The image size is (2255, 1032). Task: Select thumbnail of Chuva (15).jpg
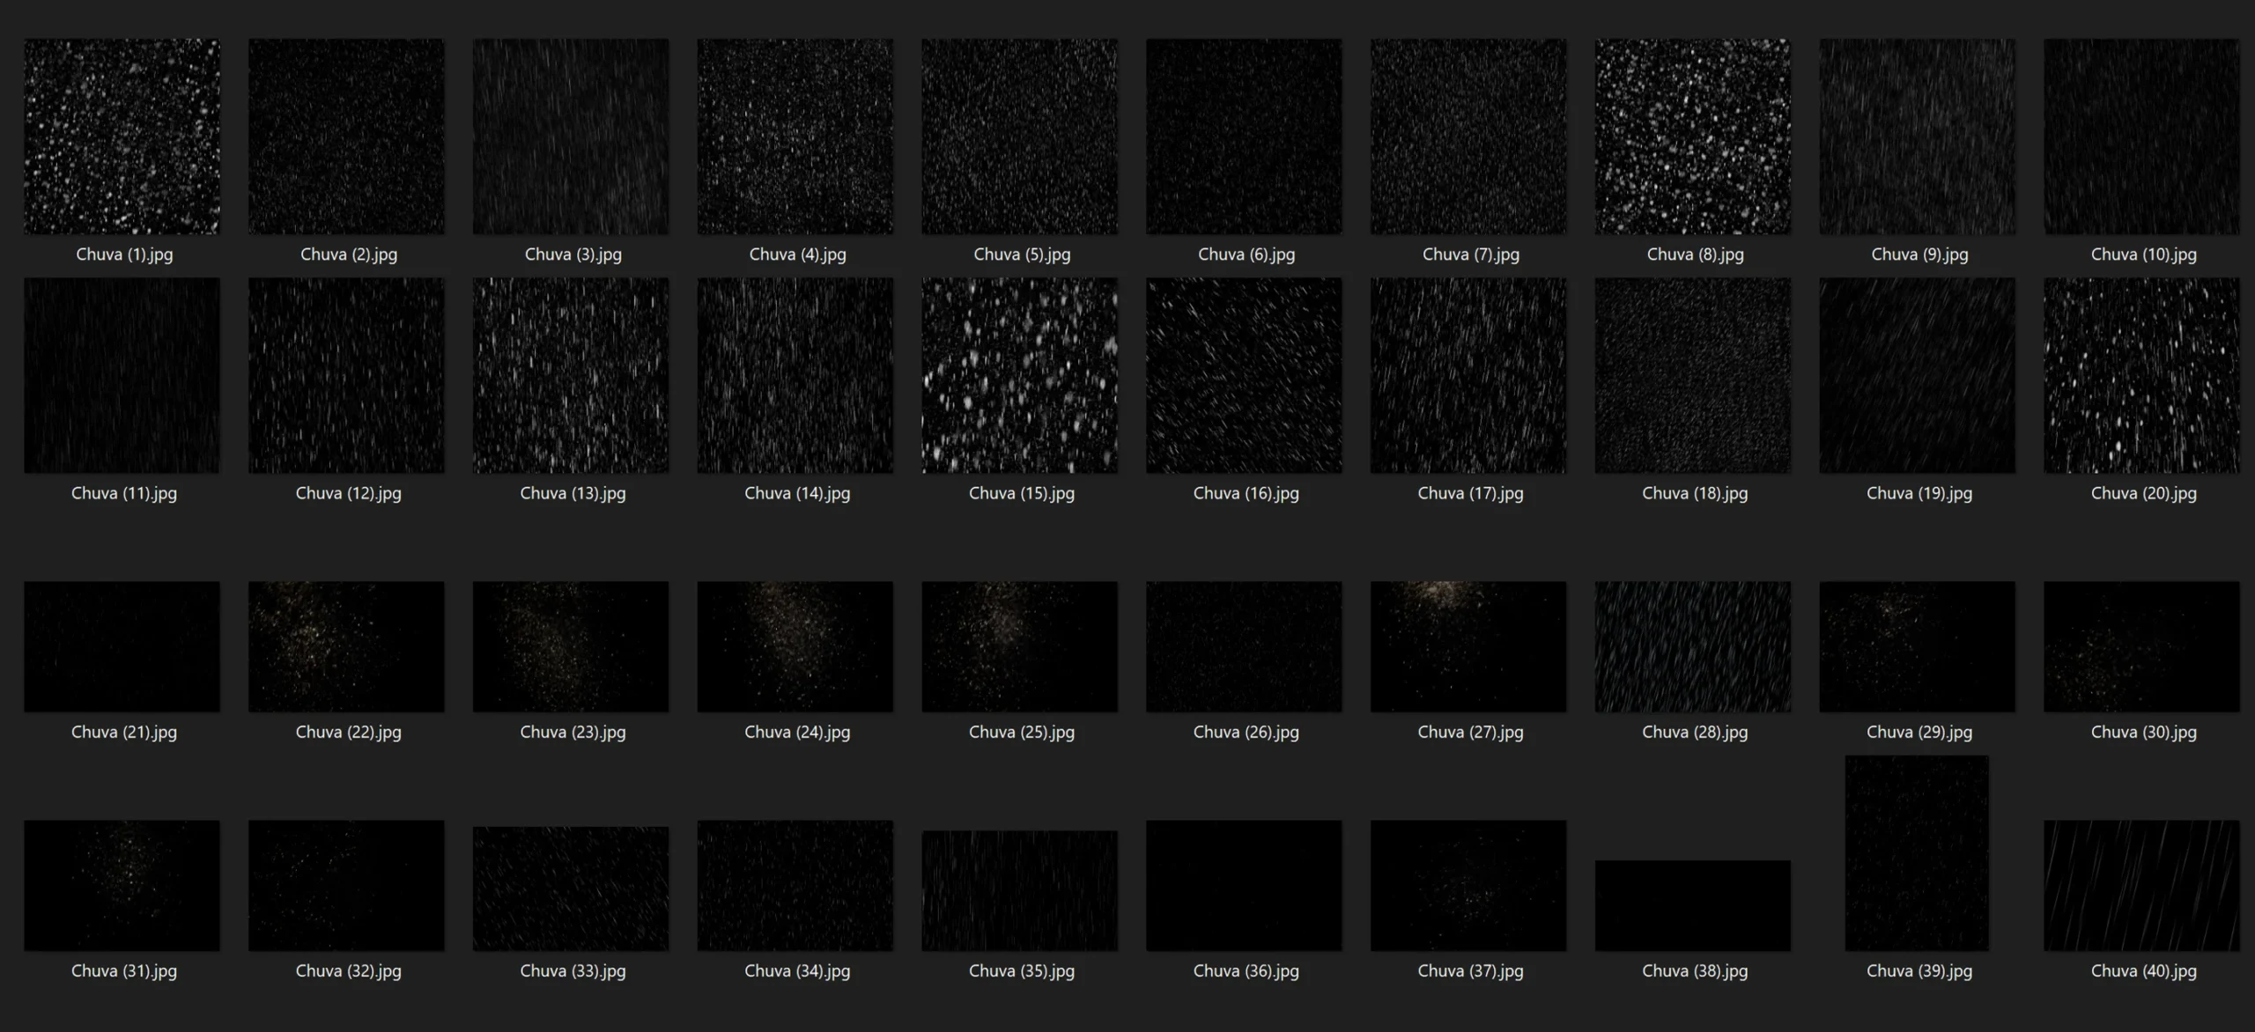click(x=1019, y=376)
